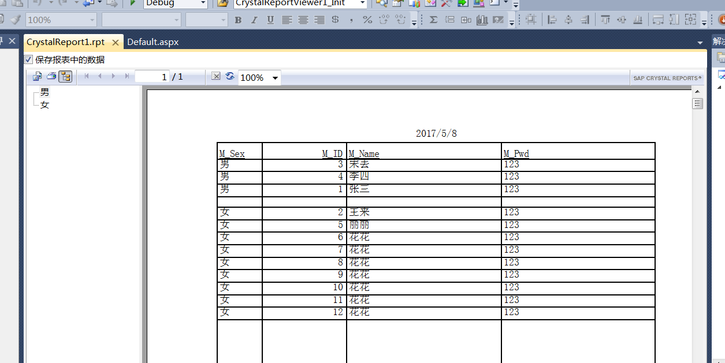Click the align tops layout icon
This screenshot has height=363, width=725.
click(x=605, y=20)
